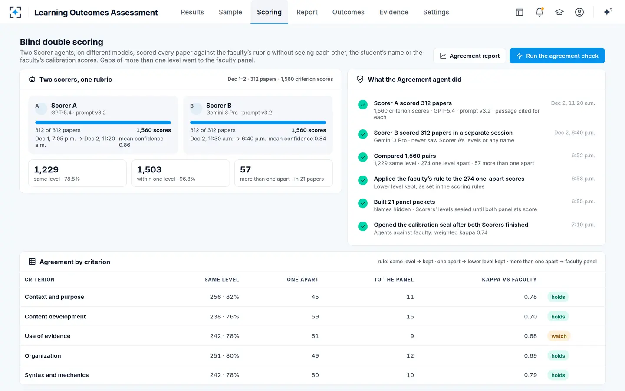Open the user account icon
The height and width of the screenshot is (391, 625).
[x=579, y=12]
